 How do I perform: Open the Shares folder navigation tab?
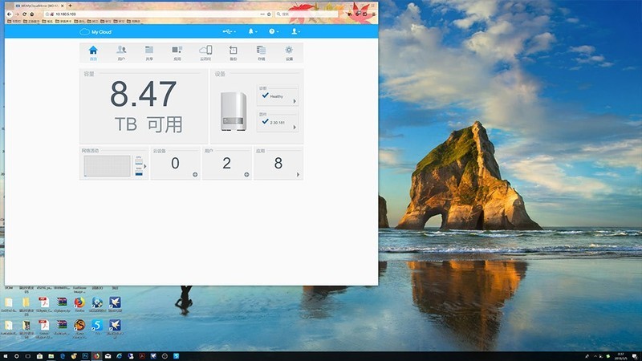click(149, 53)
